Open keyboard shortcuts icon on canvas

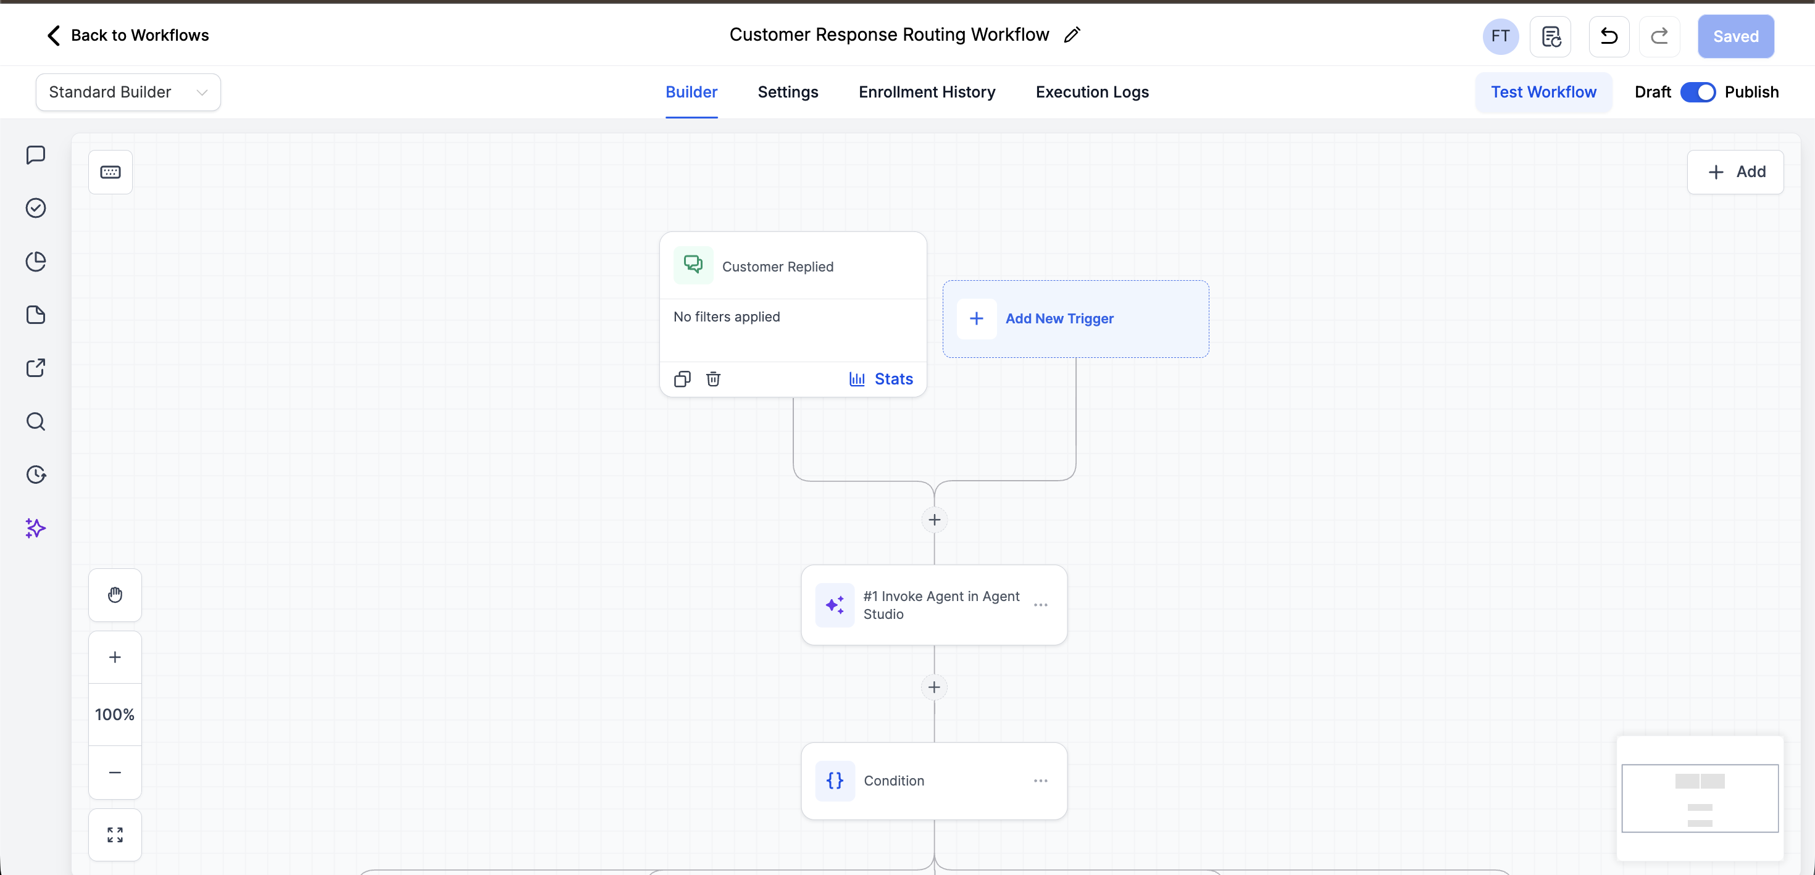click(111, 172)
